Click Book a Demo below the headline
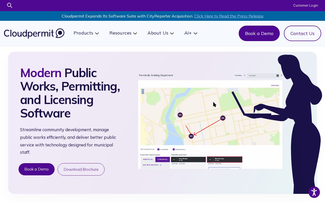This screenshot has height=203, width=325. click(x=37, y=169)
